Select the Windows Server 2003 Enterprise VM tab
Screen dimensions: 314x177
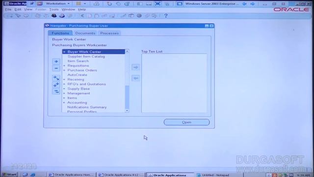[209, 3]
